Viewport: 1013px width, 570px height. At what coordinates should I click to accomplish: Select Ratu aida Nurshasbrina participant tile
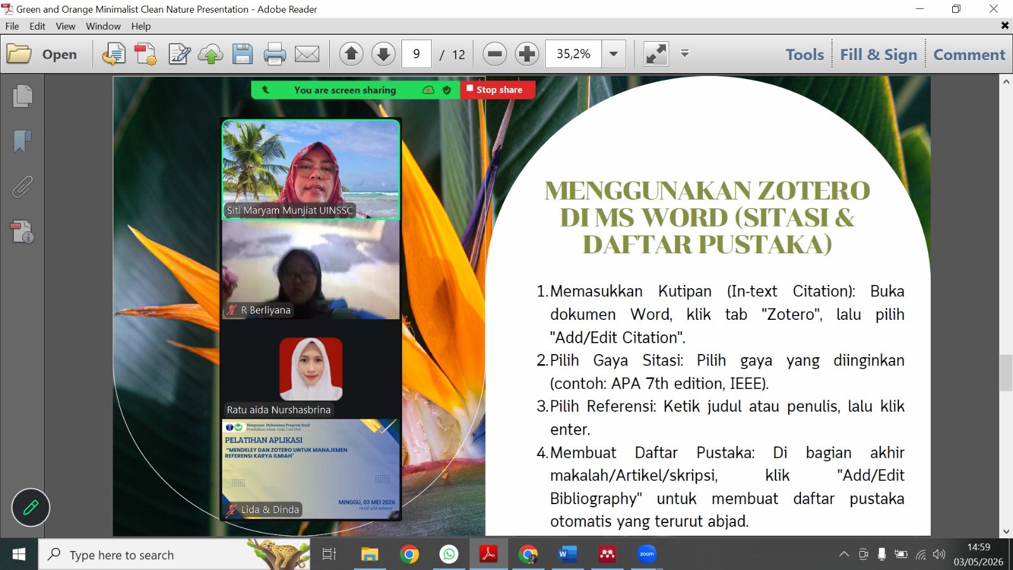pos(311,369)
